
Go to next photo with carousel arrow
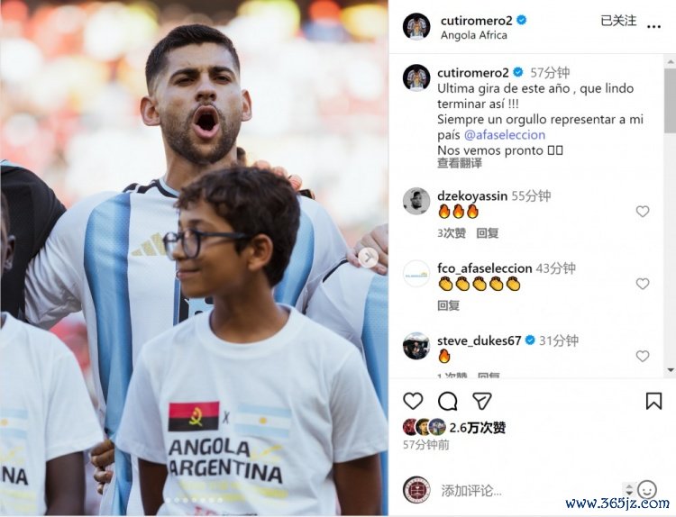tap(368, 258)
